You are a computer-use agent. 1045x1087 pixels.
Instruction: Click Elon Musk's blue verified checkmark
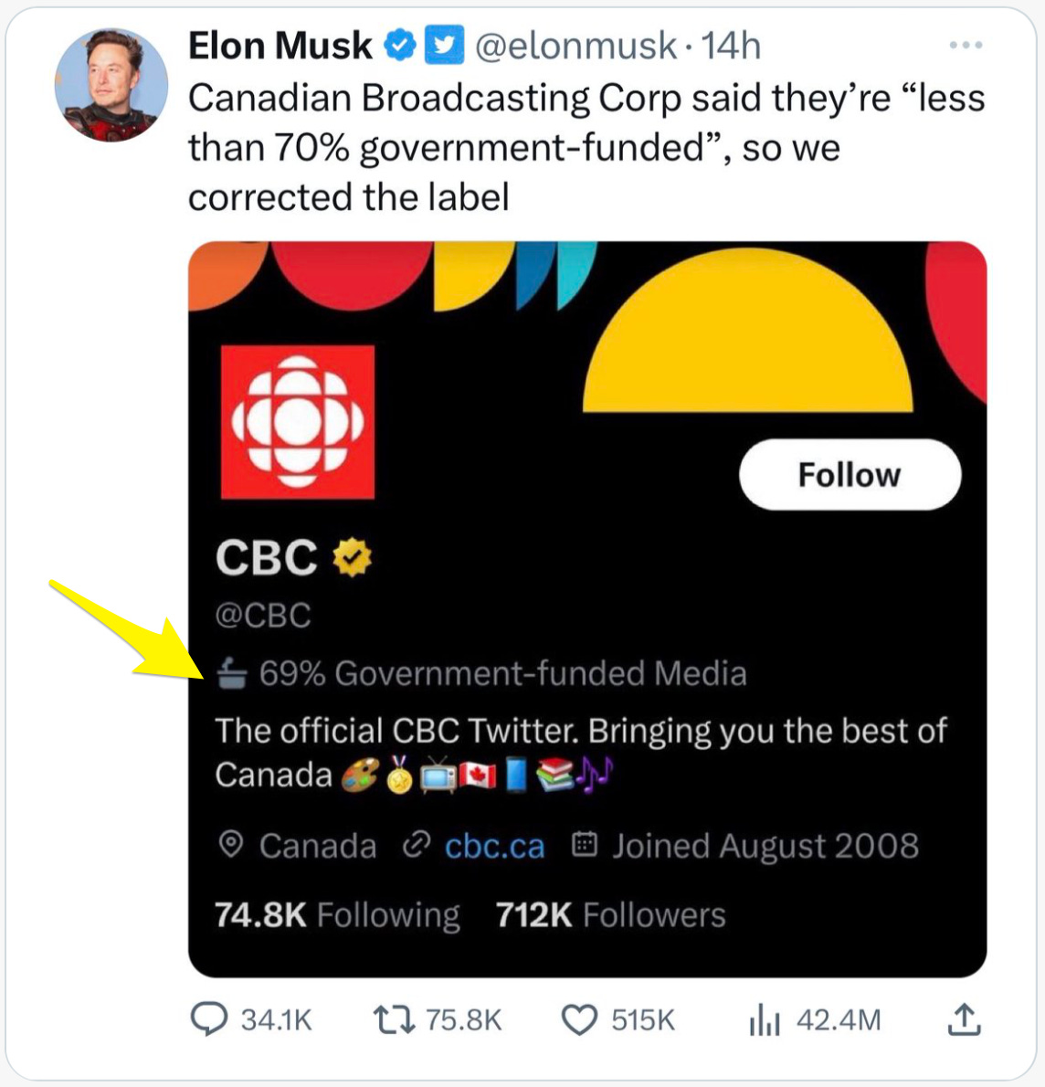tap(399, 45)
